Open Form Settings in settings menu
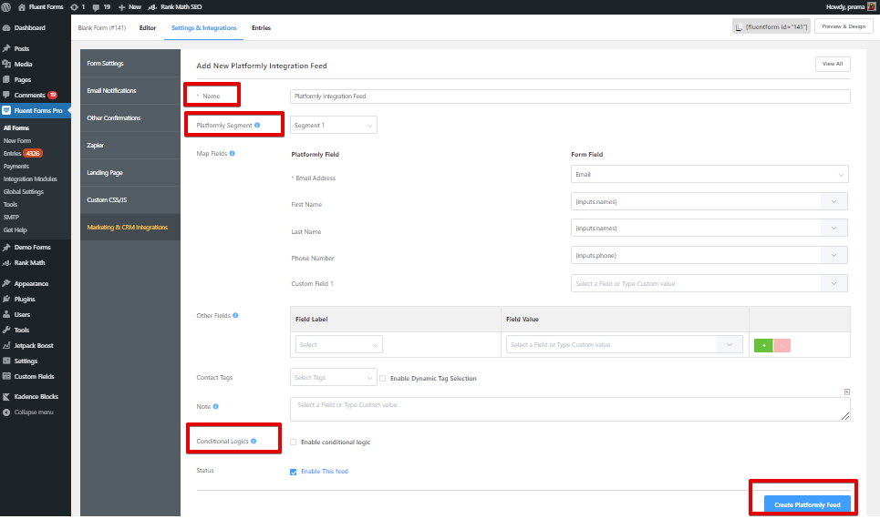Image resolution: width=880 pixels, height=519 pixels. click(130, 64)
